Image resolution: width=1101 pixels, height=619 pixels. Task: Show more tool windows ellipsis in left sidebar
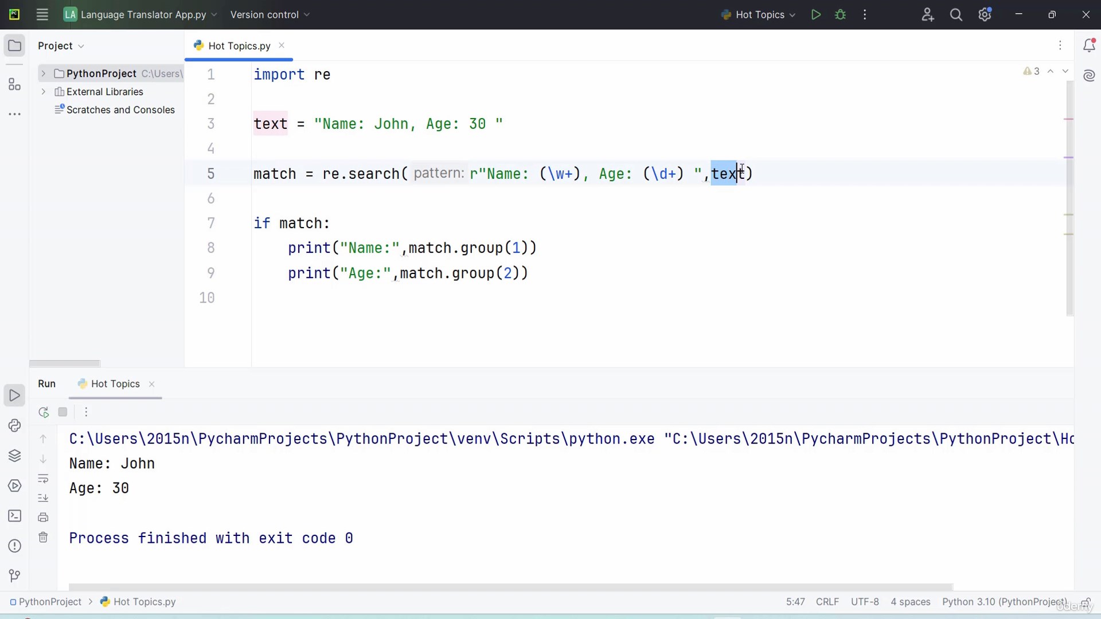pyautogui.click(x=15, y=114)
